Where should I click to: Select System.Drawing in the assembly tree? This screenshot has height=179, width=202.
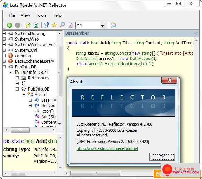pos(30,34)
